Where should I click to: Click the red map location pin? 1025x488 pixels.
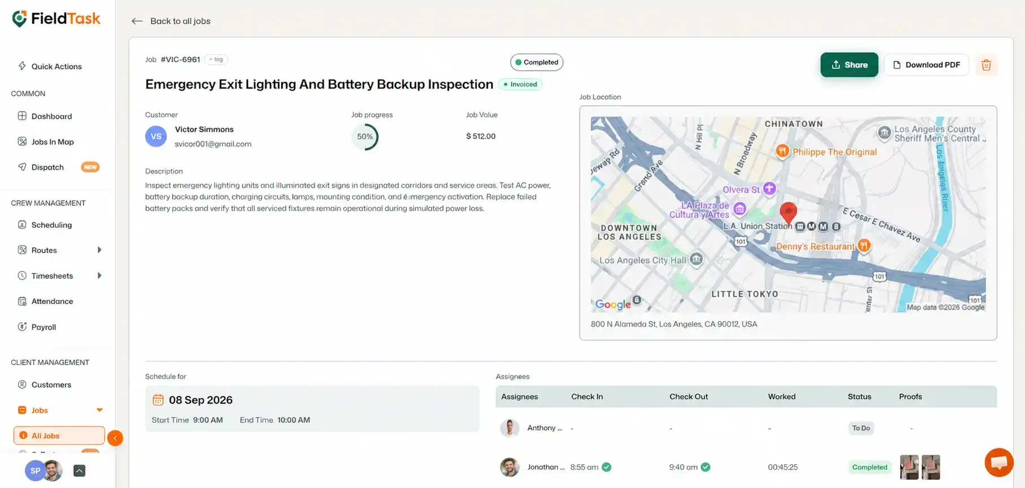tap(788, 213)
